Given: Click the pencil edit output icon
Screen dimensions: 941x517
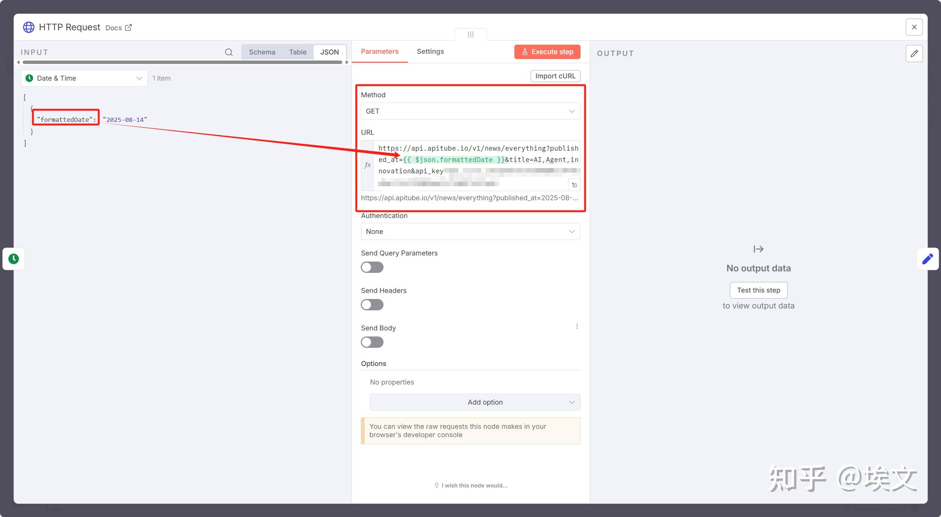Looking at the screenshot, I should pos(914,53).
